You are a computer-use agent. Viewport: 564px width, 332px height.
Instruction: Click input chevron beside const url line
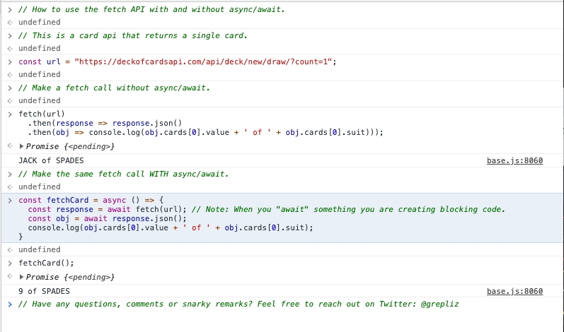(10, 61)
